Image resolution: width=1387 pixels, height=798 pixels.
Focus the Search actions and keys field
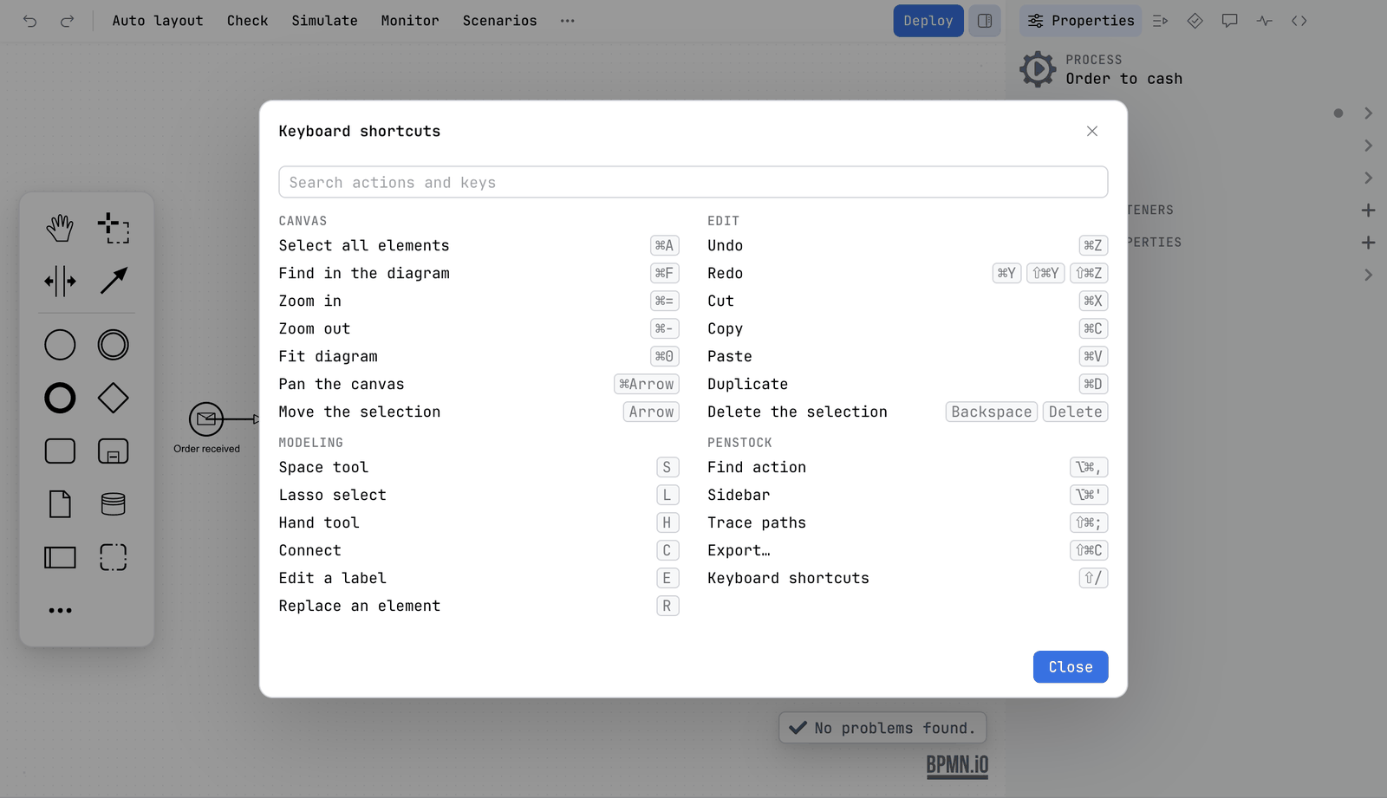click(693, 182)
